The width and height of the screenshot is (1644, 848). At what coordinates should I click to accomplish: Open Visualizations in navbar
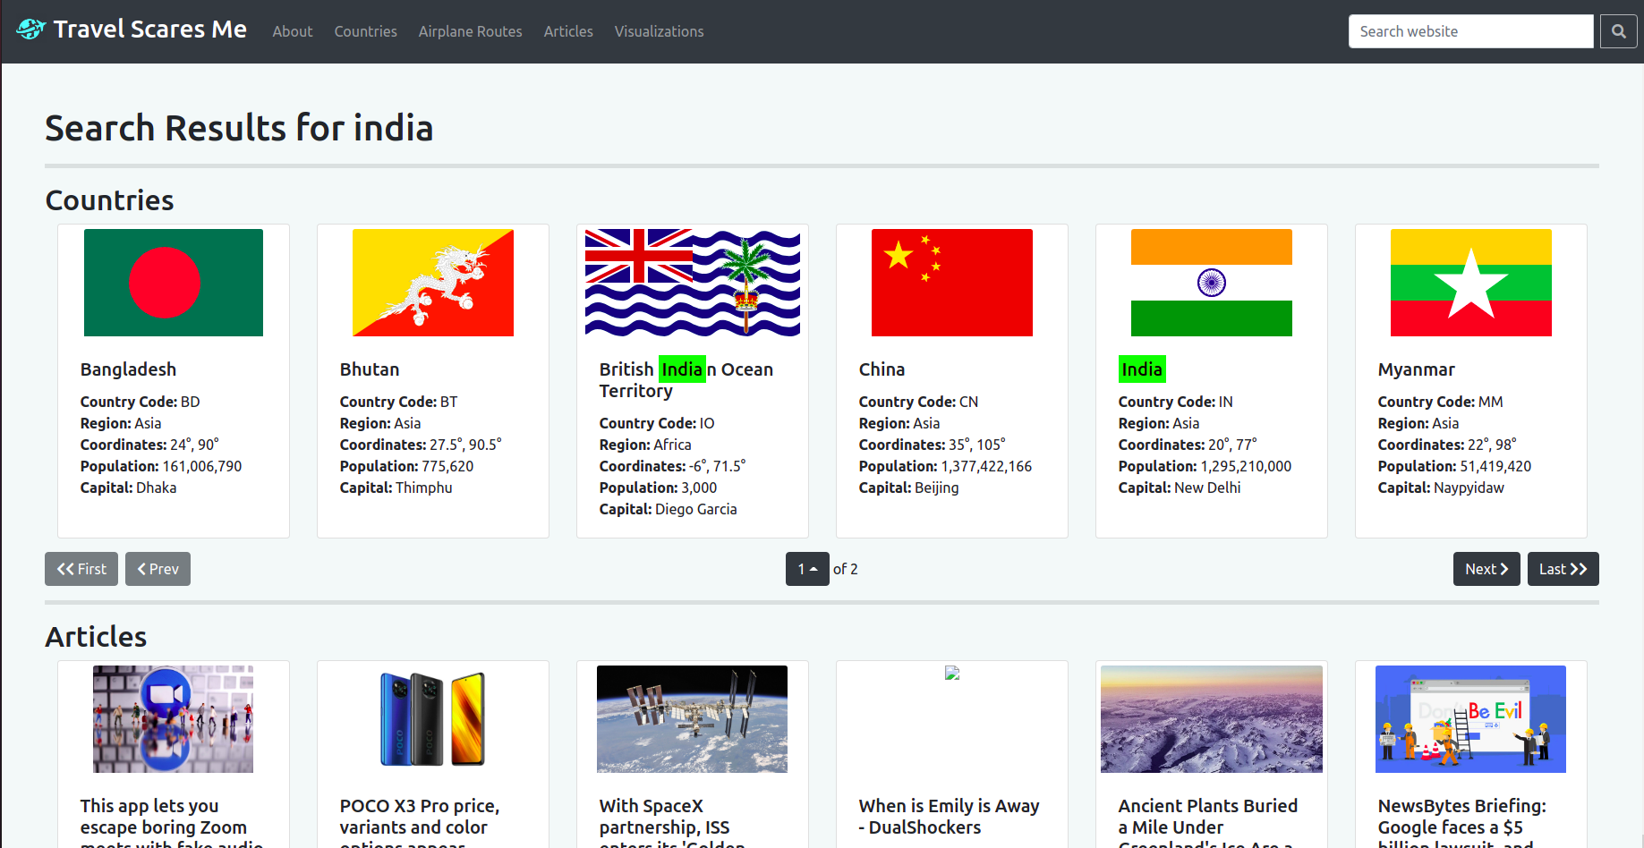pyautogui.click(x=659, y=31)
